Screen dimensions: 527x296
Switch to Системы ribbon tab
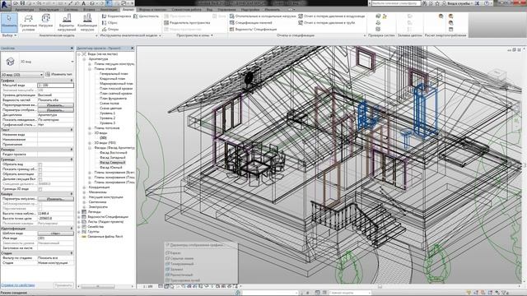71,9
